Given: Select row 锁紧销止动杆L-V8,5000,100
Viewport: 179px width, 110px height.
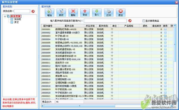Looking at the screenshot, I should tap(107, 43).
